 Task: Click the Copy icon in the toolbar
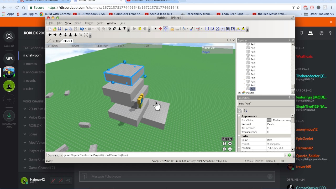(71, 29)
